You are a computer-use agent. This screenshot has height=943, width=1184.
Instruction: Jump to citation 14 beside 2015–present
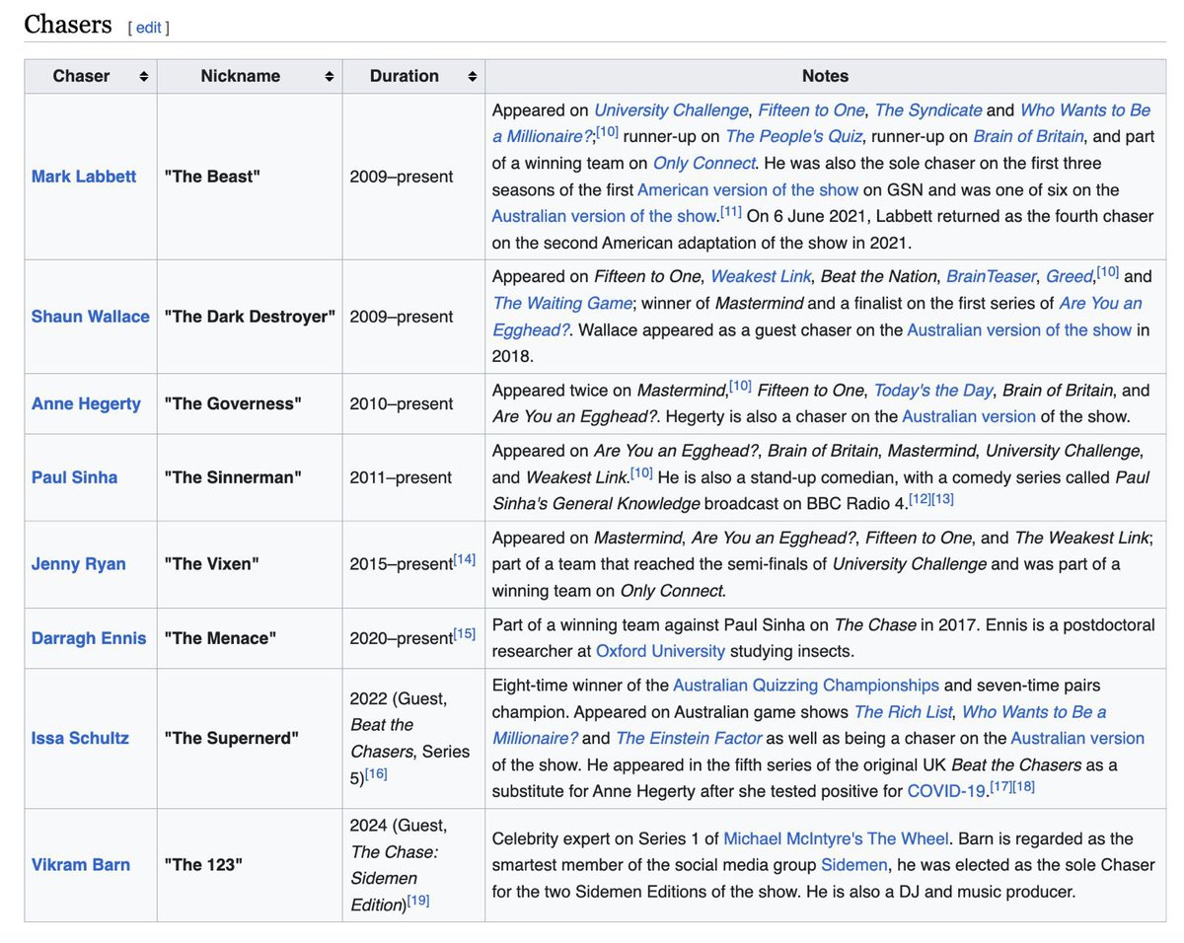click(464, 559)
